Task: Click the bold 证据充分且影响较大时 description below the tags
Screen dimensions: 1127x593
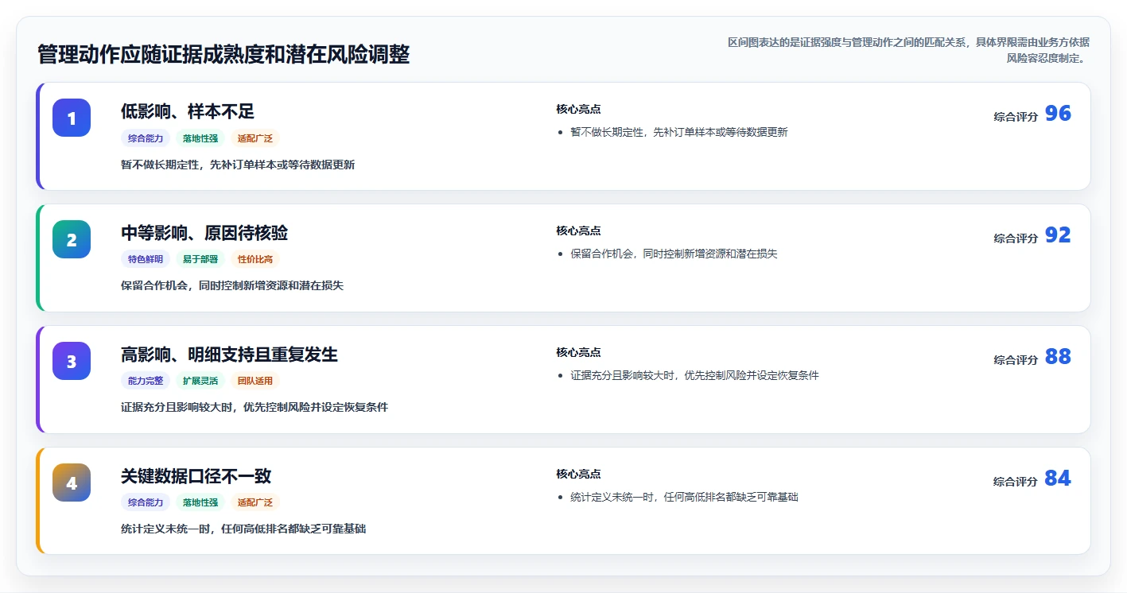Action: tap(255, 407)
